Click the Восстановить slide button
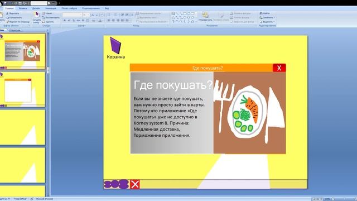Viewport: 357px width, 201px height. [x=51, y=17]
